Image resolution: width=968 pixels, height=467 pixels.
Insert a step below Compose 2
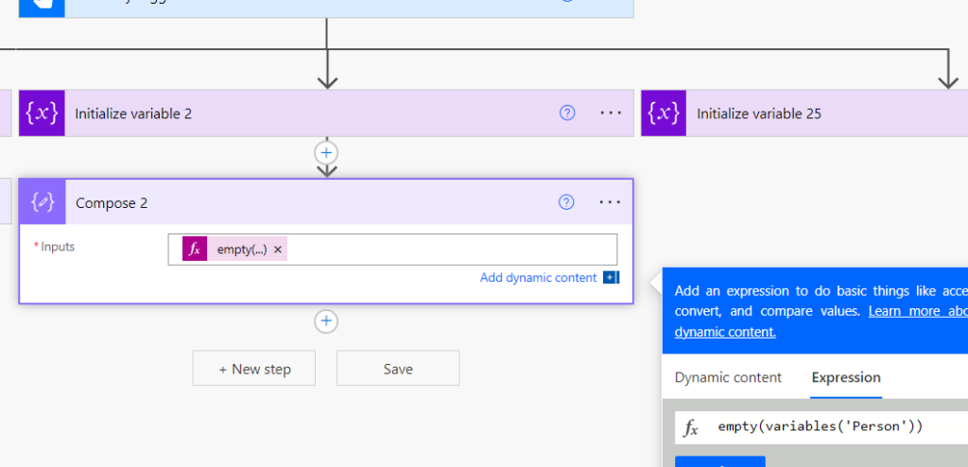tap(326, 321)
